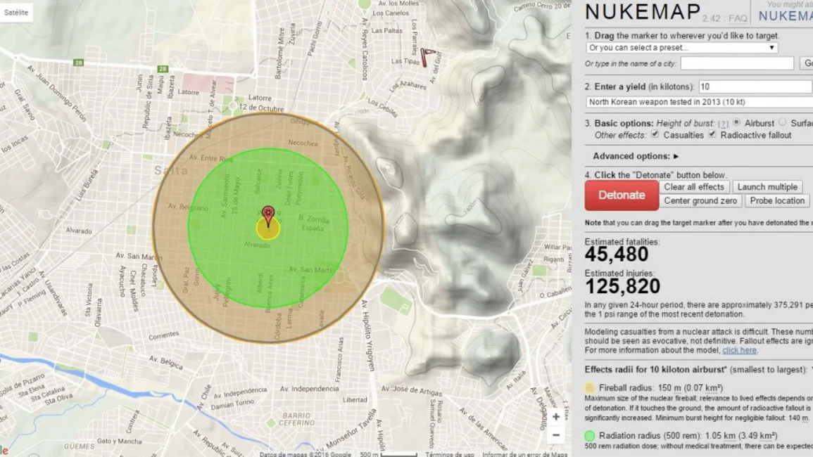This screenshot has width=813, height=457.
Task: Click the estimated fatalities value 45,480
Action: point(617,255)
